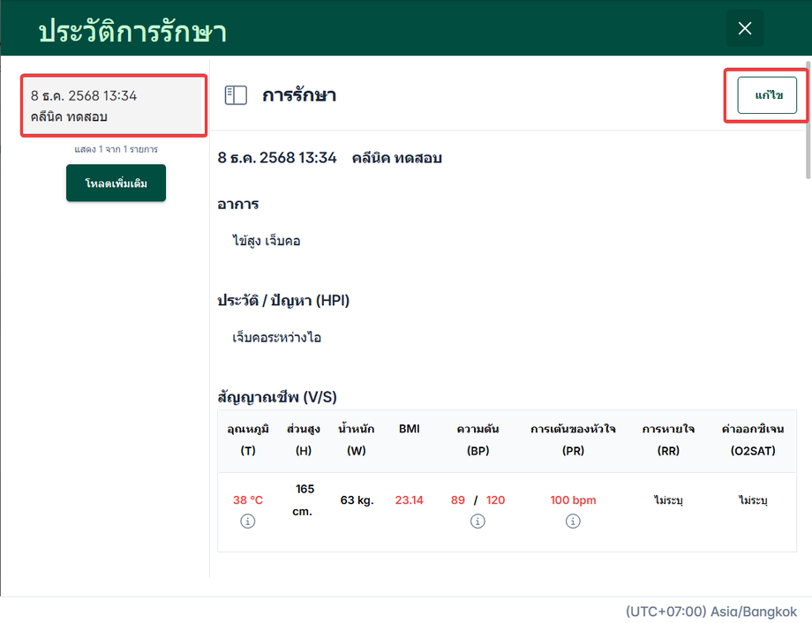Click the ความดัน (BP) column header
812x623 pixels.
click(477, 439)
